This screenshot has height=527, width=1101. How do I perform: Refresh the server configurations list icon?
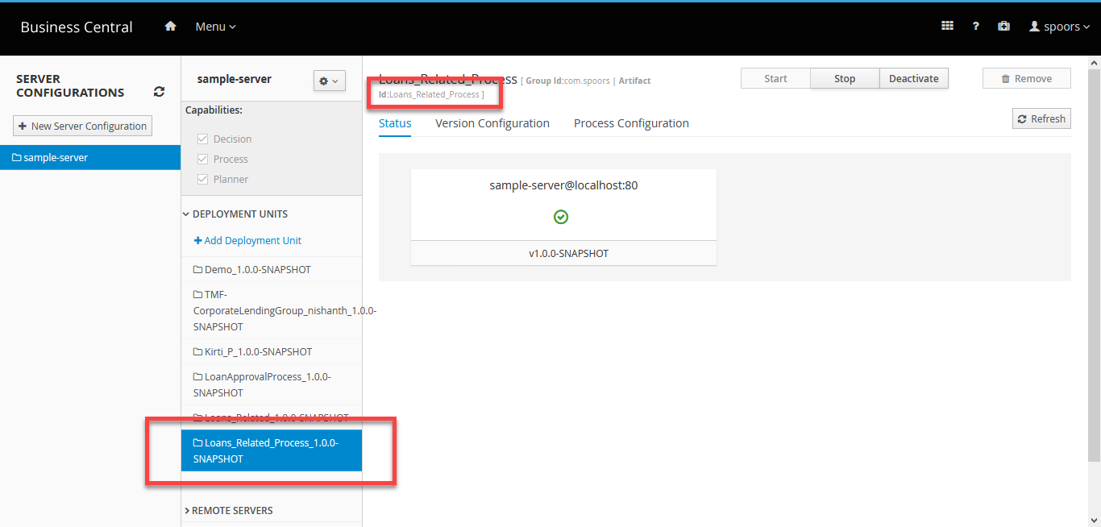pyautogui.click(x=159, y=92)
